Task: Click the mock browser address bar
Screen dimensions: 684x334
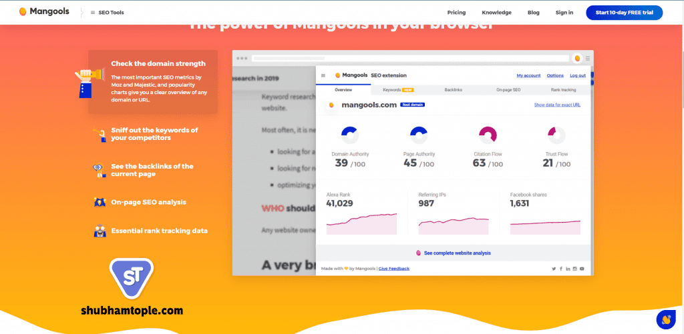Action: tap(410, 58)
